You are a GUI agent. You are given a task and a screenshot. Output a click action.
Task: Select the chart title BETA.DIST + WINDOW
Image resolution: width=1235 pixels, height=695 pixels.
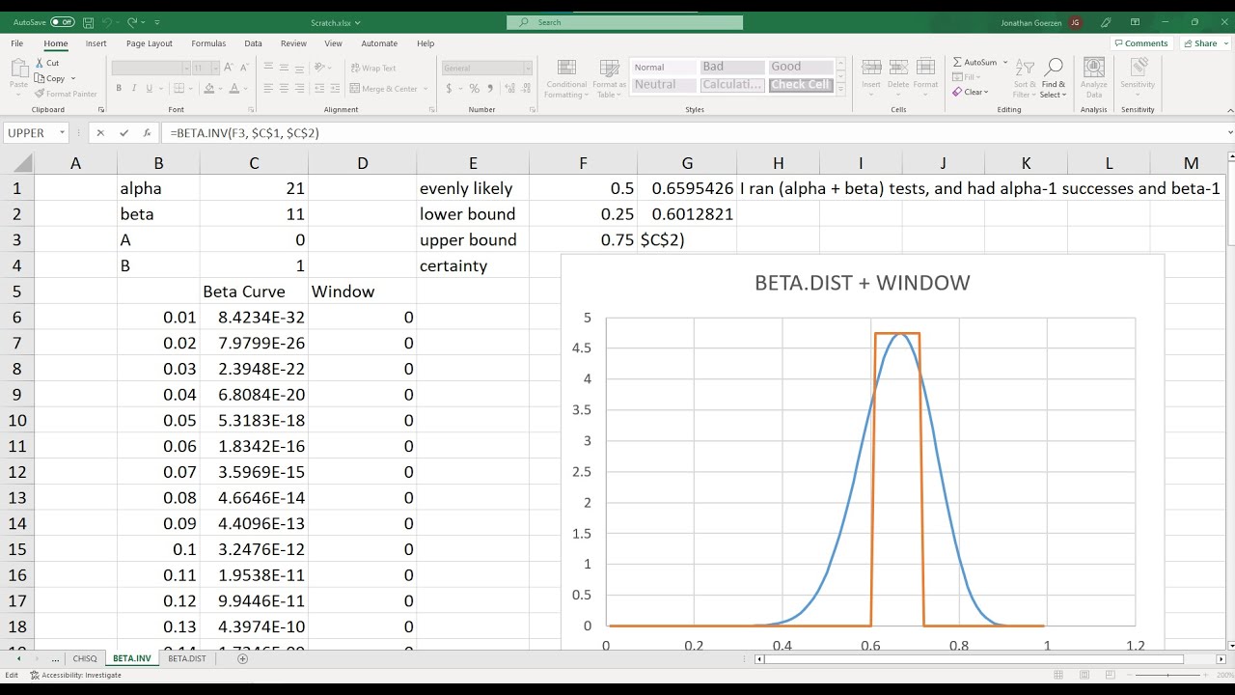(x=863, y=283)
